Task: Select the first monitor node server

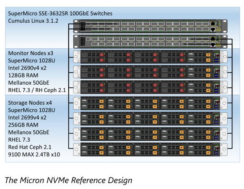Action: tap(150, 57)
